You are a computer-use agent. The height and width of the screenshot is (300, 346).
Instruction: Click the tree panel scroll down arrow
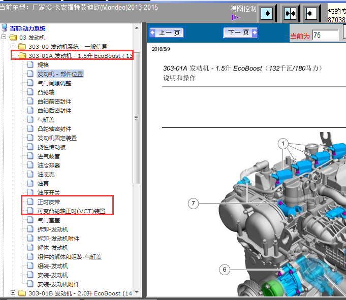click(137, 292)
